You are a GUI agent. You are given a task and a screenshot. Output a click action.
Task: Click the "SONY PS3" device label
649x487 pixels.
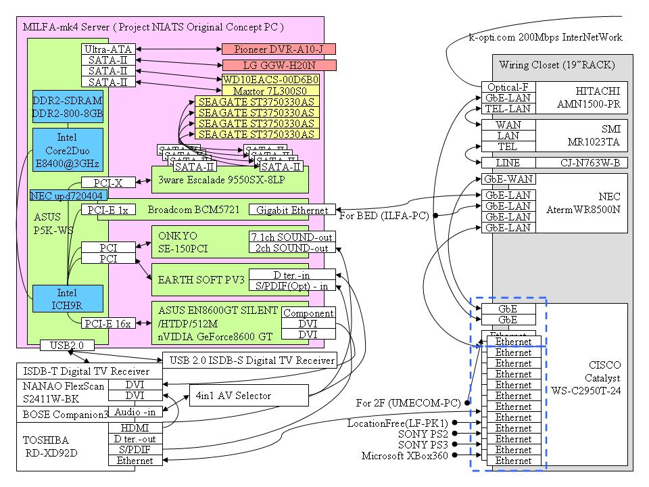pyautogui.click(x=423, y=445)
